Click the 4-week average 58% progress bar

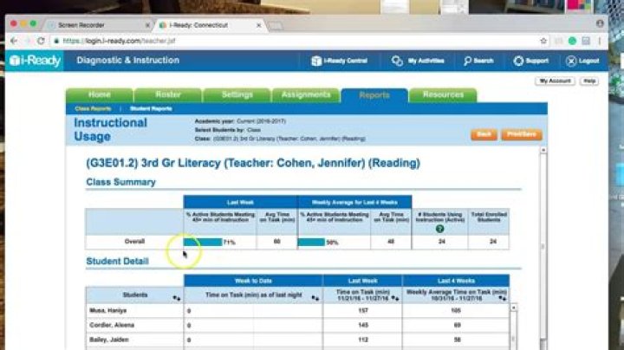(312, 242)
